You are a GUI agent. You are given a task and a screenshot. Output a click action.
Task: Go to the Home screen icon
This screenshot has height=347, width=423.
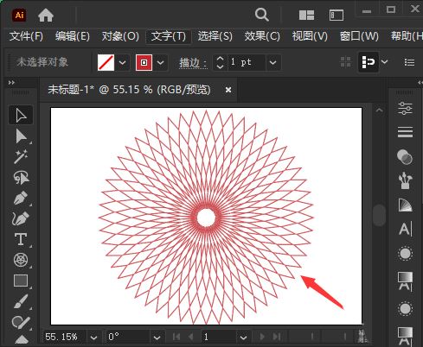46,16
